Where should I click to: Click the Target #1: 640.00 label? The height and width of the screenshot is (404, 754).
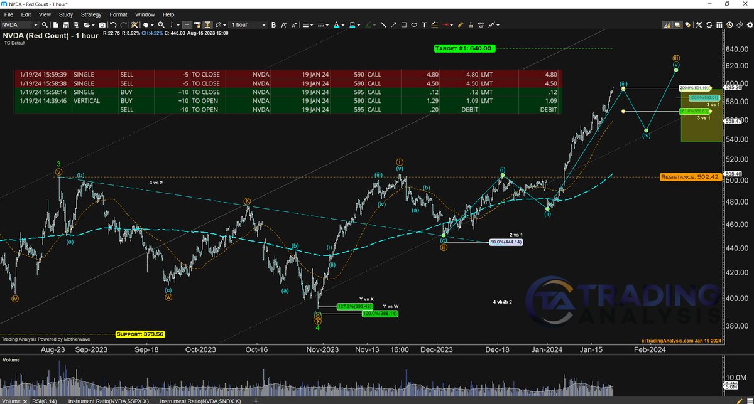pos(465,48)
